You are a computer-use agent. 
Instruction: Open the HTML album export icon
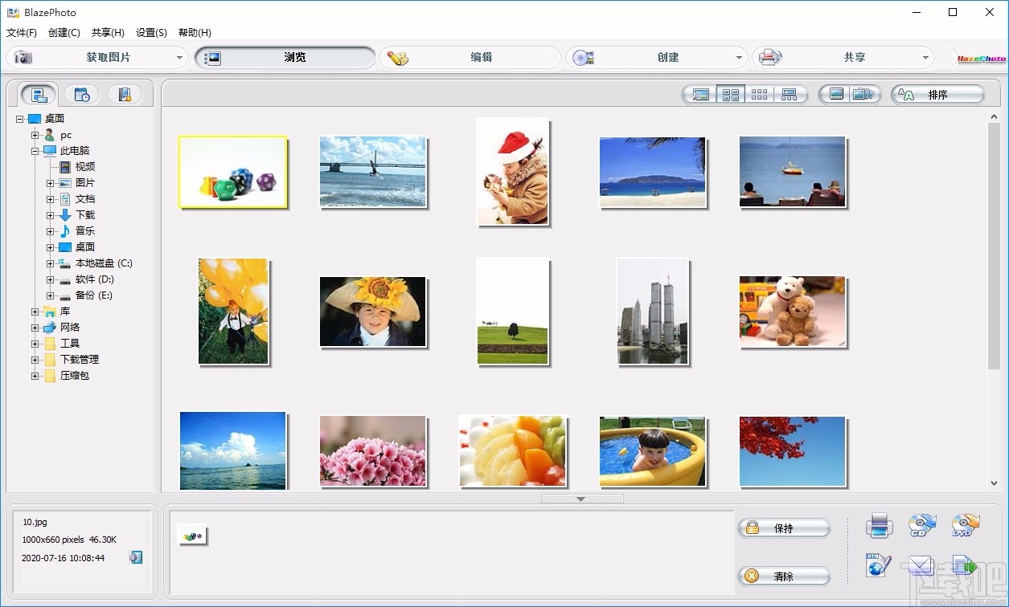coord(879,566)
